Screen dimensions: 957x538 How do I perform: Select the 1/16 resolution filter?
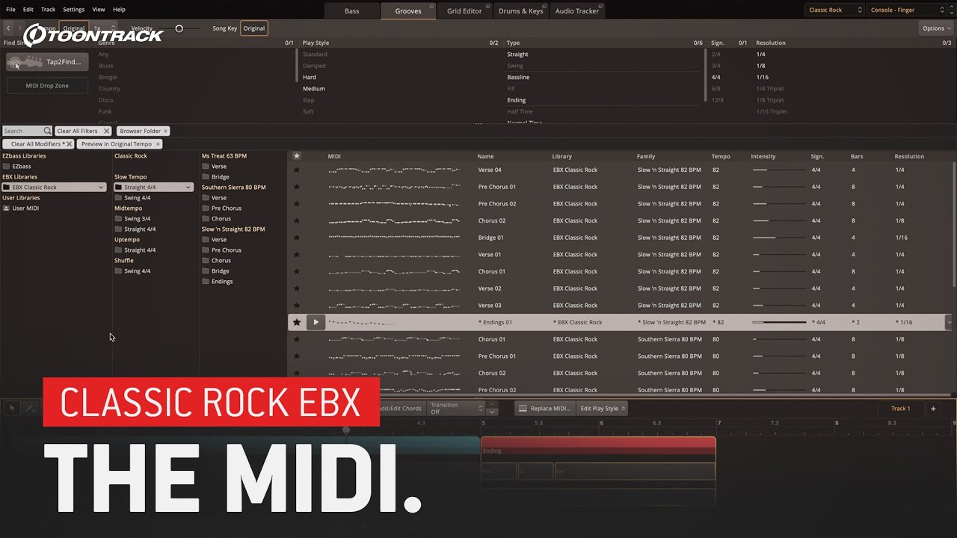(x=762, y=77)
